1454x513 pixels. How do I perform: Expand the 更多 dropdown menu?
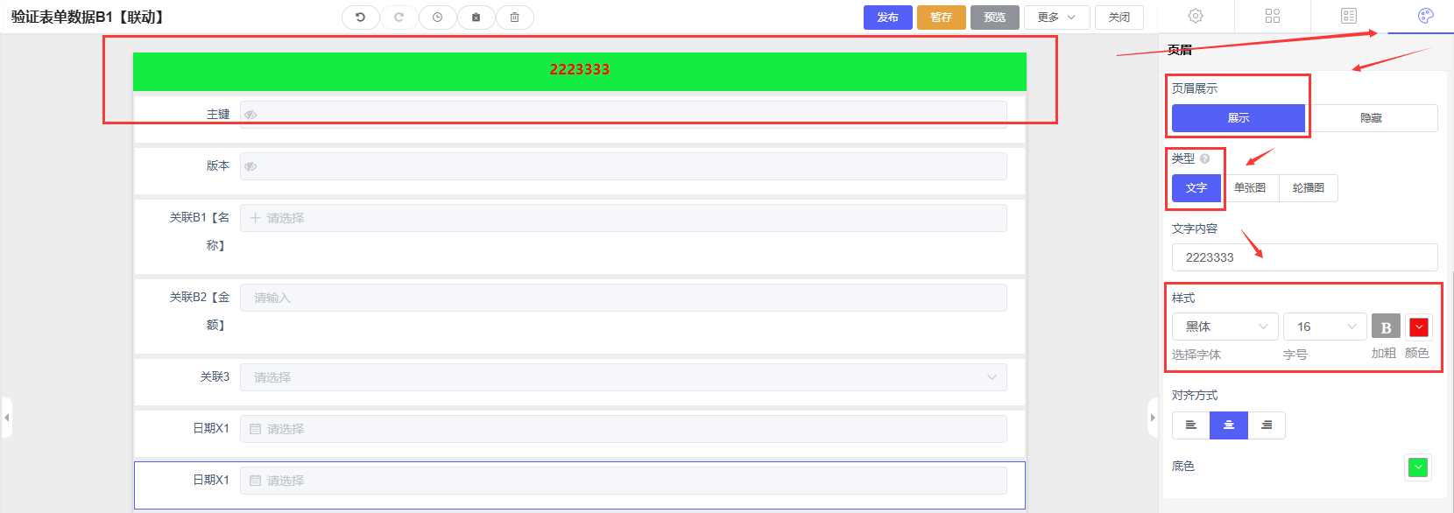[1056, 18]
